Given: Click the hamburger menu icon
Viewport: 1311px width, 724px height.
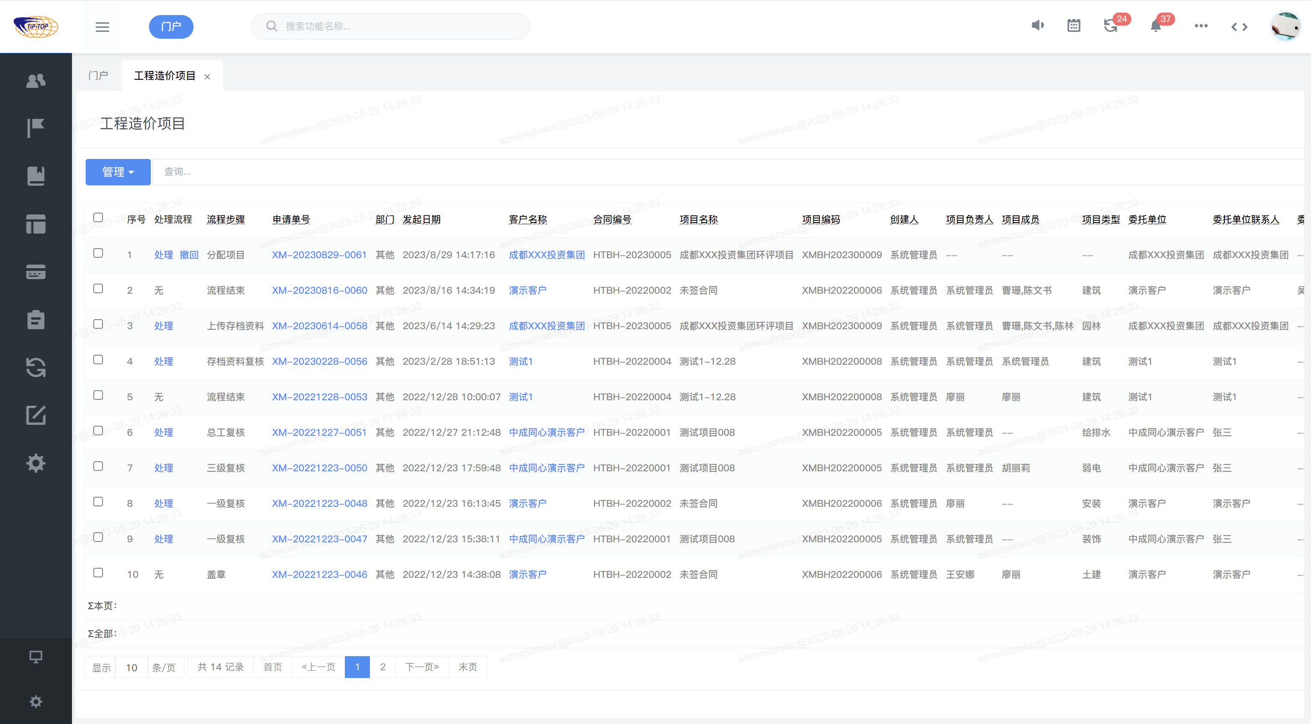Looking at the screenshot, I should (x=102, y=26).
